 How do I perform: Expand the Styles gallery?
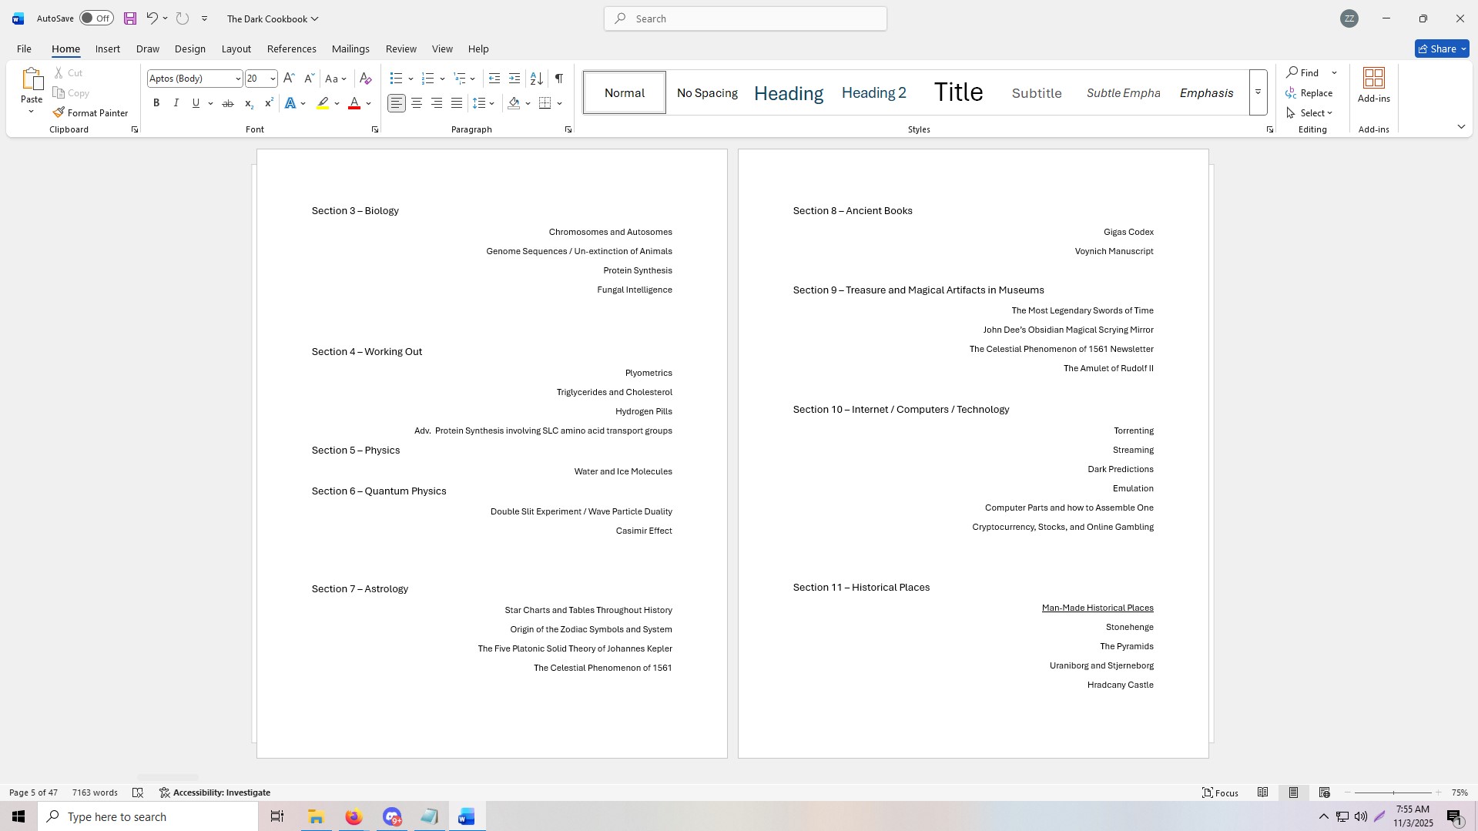click(1258, 92)
